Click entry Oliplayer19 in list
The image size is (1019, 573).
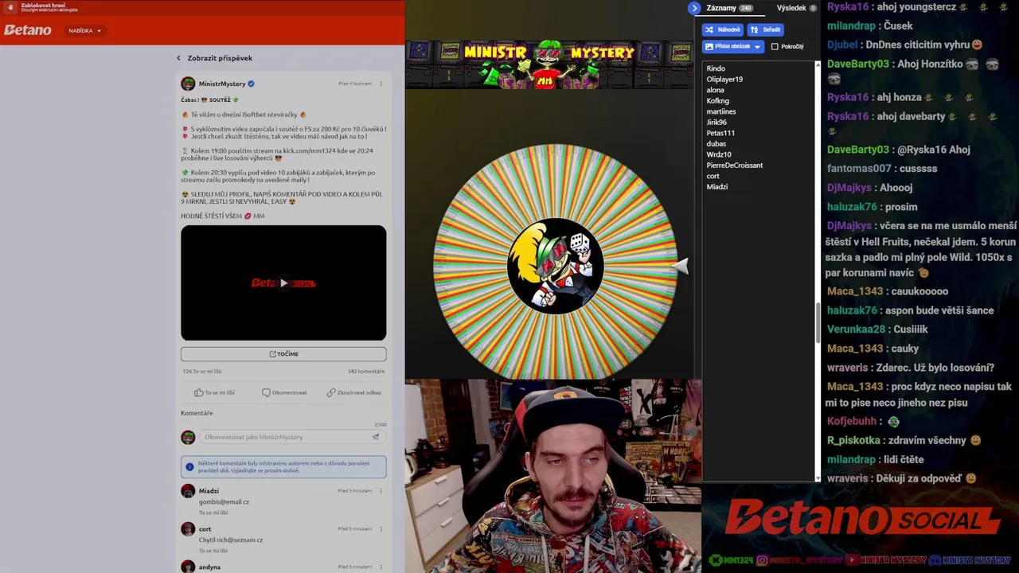click(x=724, y=80)
